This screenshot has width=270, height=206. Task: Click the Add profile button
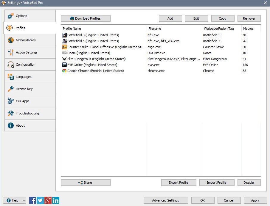tap(170, 18)
